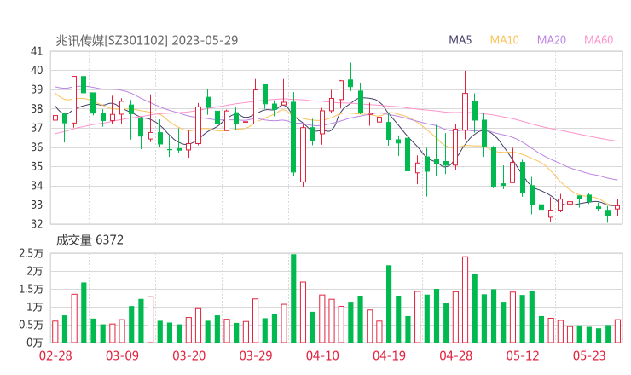Click the 2万 volume axis label

[x=35, y=271]
